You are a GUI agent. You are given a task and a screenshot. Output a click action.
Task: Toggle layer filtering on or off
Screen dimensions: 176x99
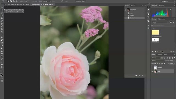175,57
